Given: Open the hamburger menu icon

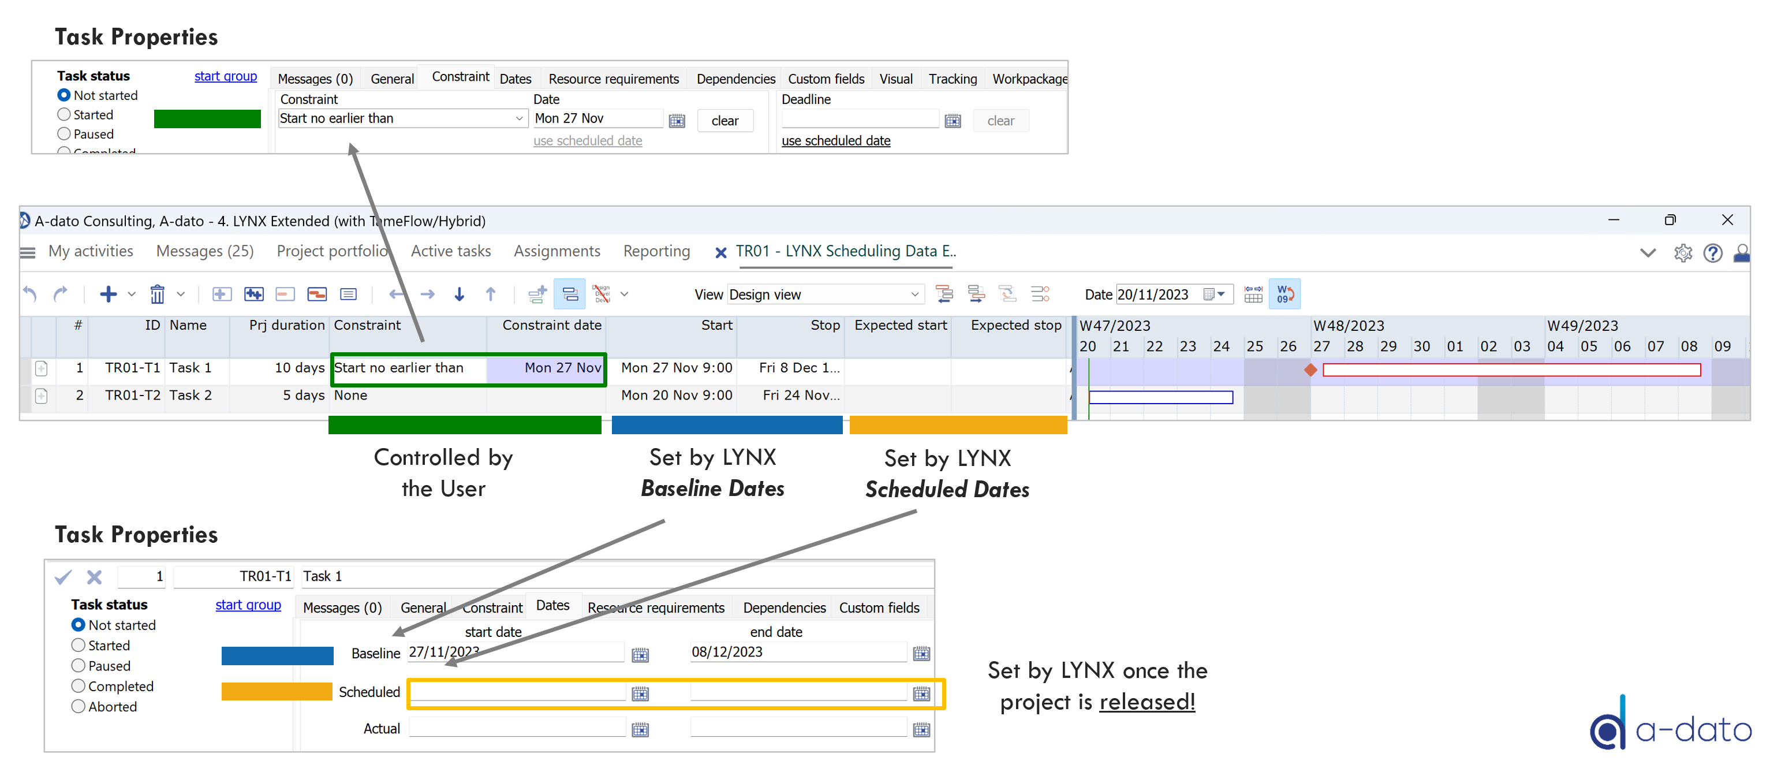Looking at the screenshot, I should pos(28,253).
